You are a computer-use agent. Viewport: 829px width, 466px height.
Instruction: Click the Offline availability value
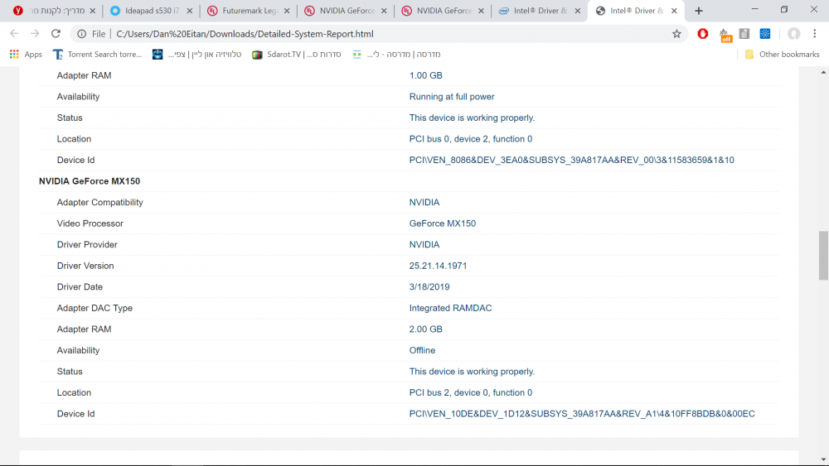coord(422,350)
